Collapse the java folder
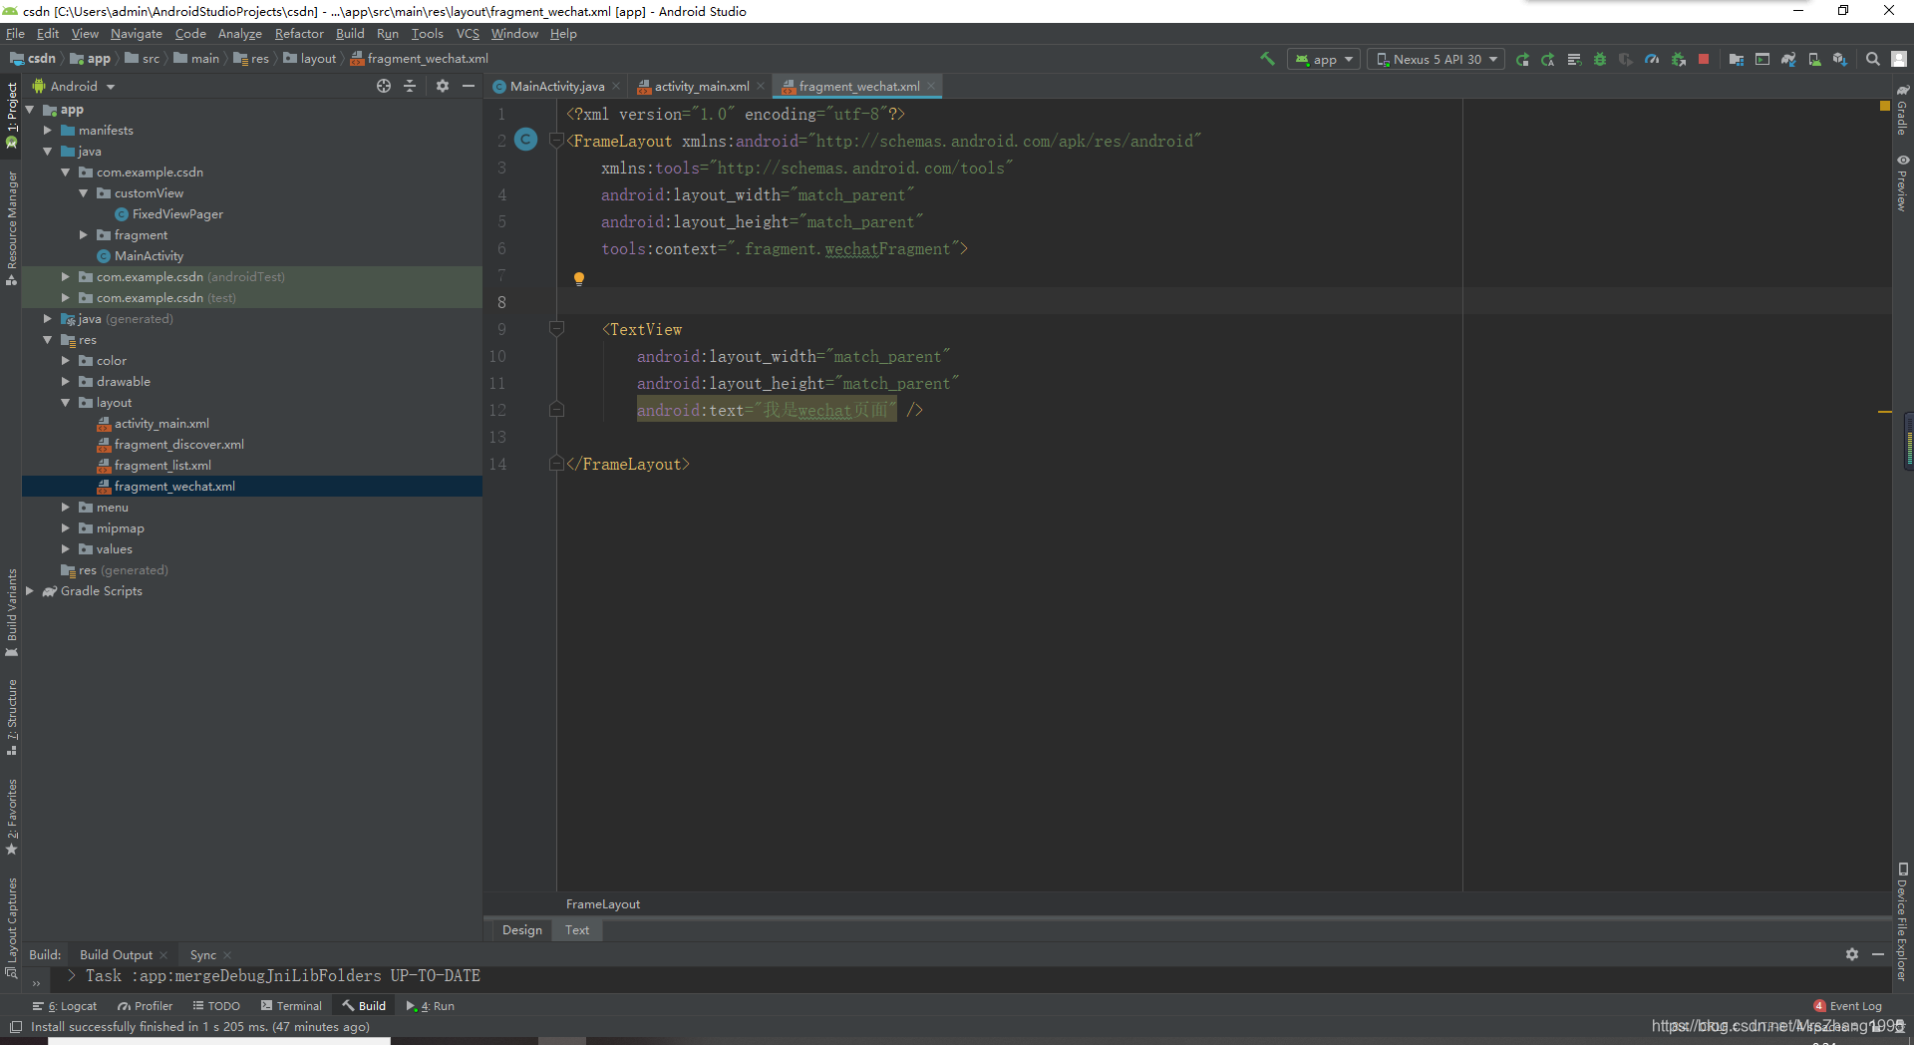The height and width of the screenshot is (1045, 1914). (x=48, y=152)
